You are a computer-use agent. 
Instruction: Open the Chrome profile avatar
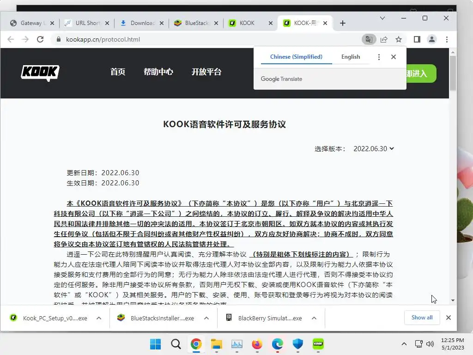point(432,39)
